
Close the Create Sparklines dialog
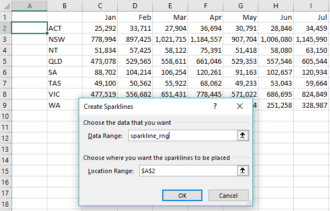coord(240,107)
